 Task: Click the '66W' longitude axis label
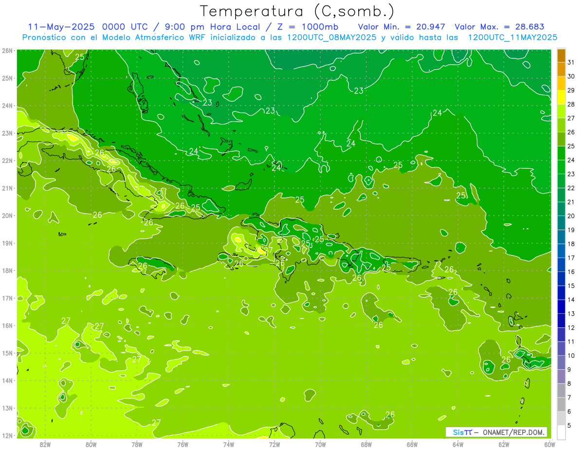(412, 444)
